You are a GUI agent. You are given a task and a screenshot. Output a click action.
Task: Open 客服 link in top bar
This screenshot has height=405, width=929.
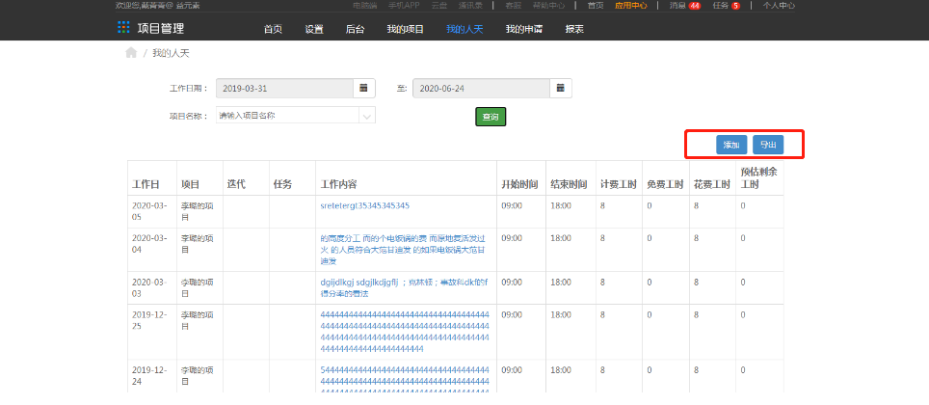(513, 6)
